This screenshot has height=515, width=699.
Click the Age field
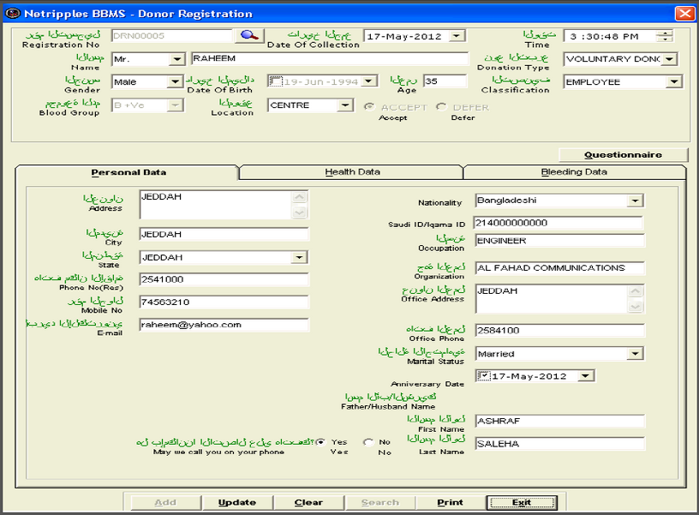point(445,81)
